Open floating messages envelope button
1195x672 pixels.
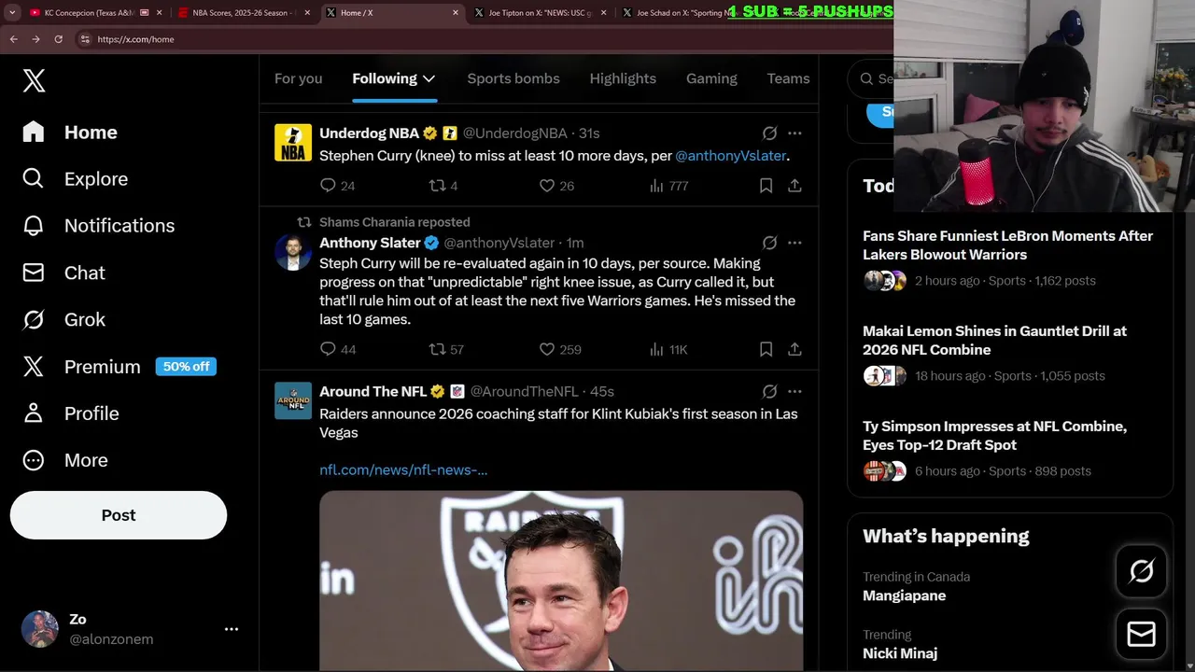coord(1141,635)
